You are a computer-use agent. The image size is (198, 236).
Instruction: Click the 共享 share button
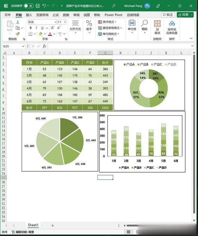(185, 15)
